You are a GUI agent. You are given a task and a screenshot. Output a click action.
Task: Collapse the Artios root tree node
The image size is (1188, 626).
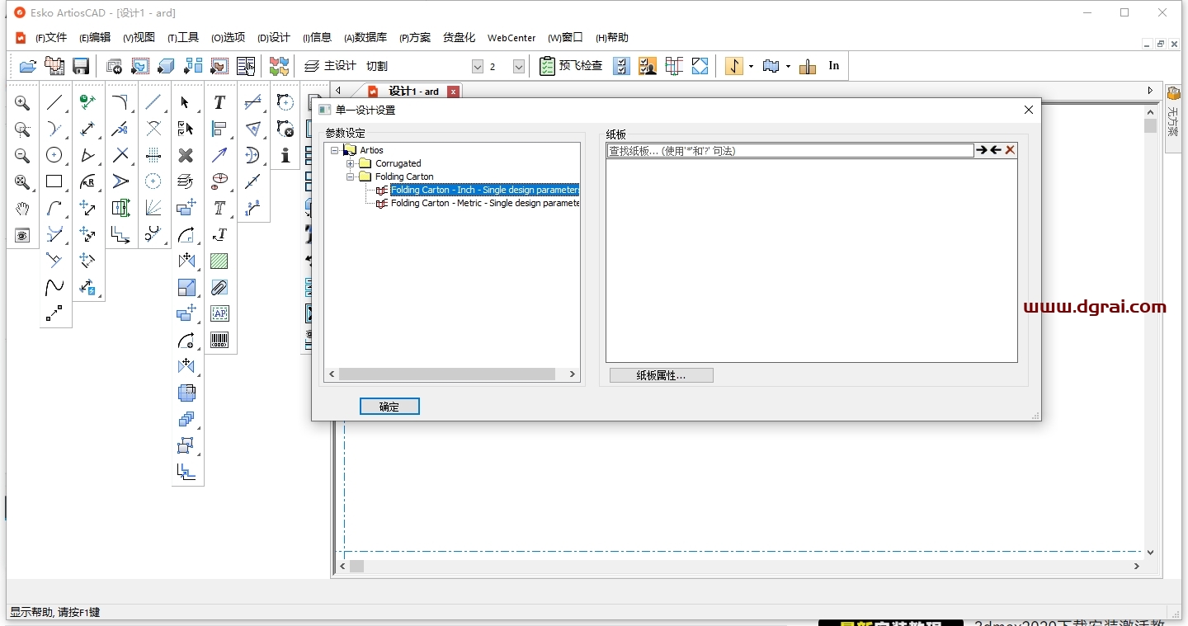(335, 150)
